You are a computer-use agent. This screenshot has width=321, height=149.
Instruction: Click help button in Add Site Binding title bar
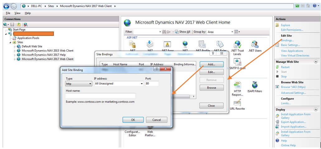pyautogui.click(x=157, y=69)
